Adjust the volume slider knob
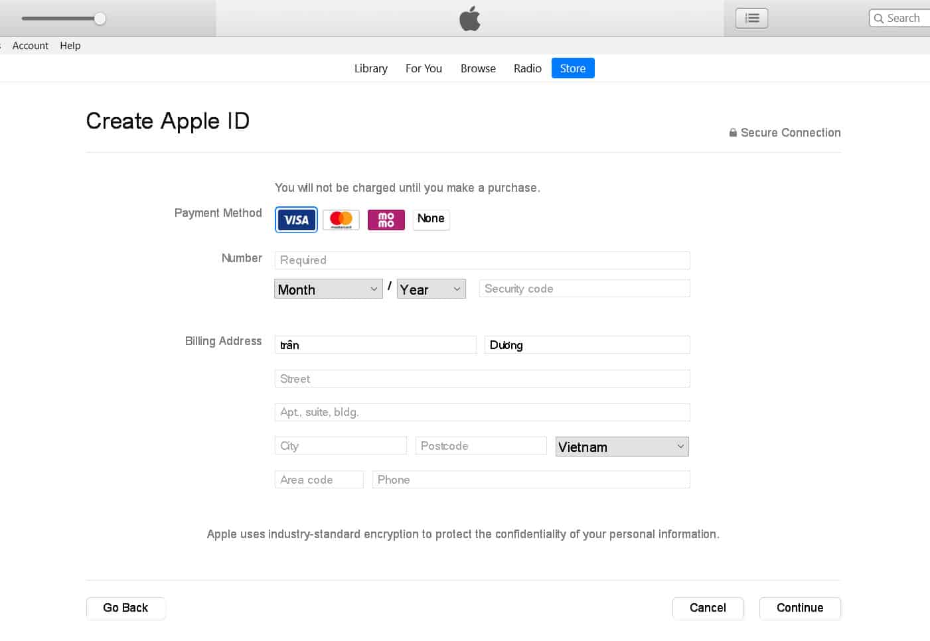The width and height of the screenshot is (930, 641). point(100,19)
